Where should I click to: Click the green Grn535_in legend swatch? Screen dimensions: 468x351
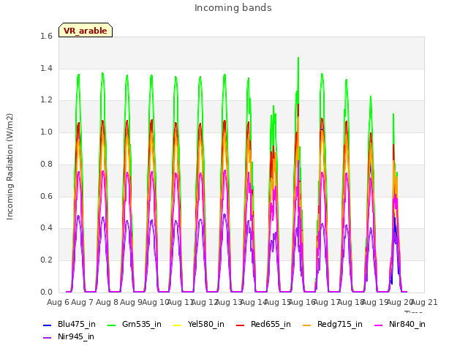click(111, 325)
